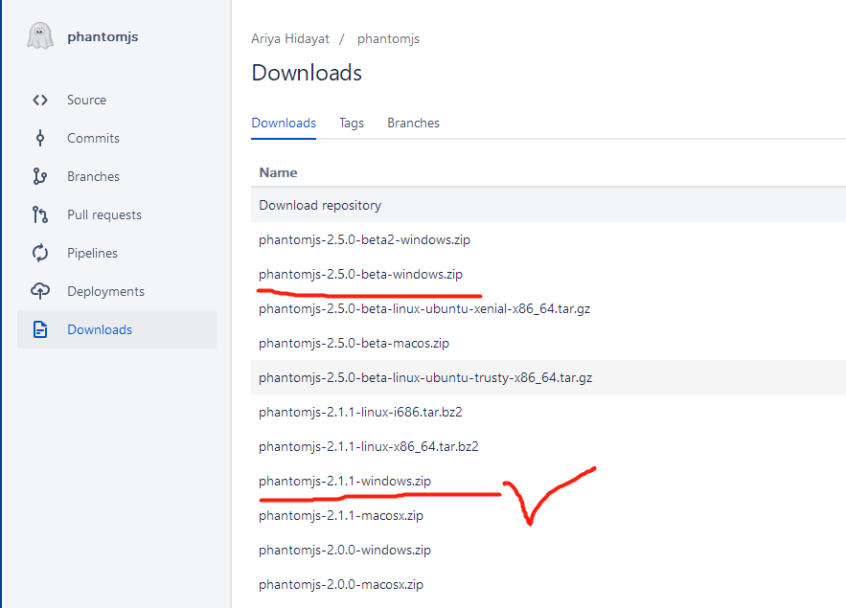Switch to the Tags tab
This screenshot has height=608, width=846.
(351, 123)
